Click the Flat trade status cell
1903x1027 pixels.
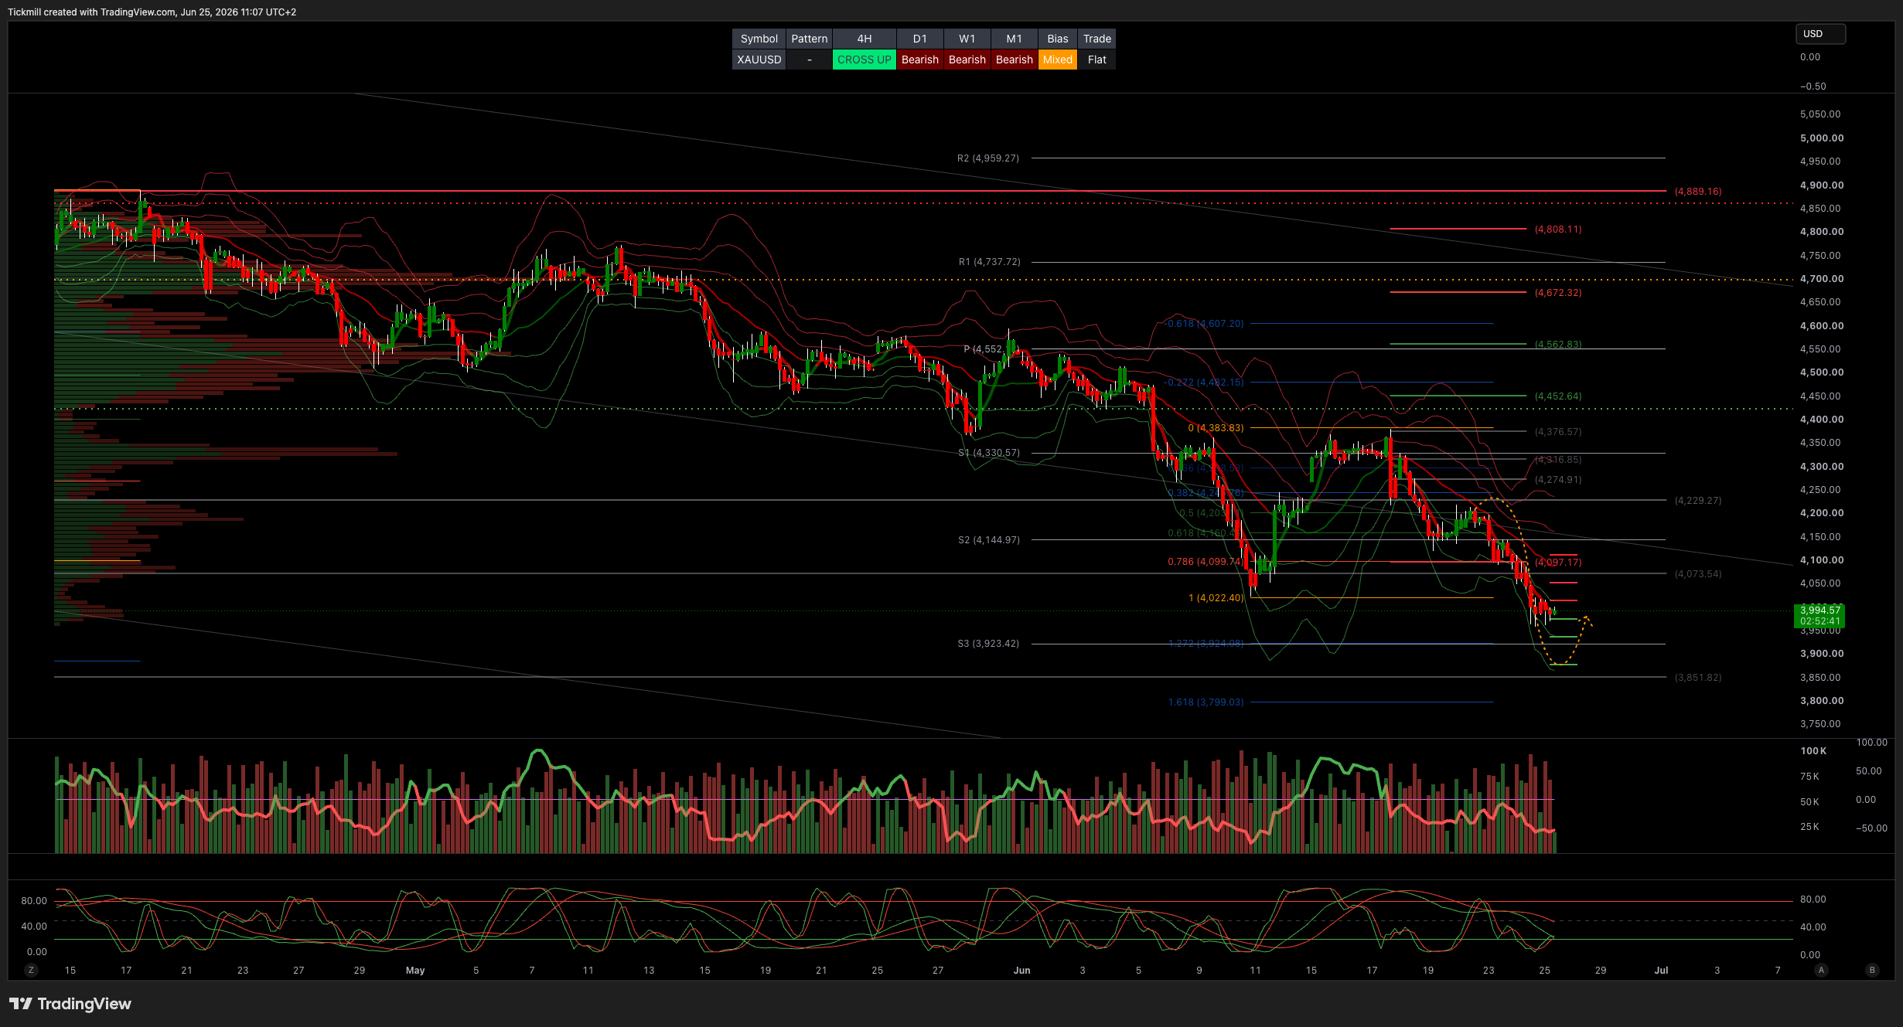(1096, 60)
